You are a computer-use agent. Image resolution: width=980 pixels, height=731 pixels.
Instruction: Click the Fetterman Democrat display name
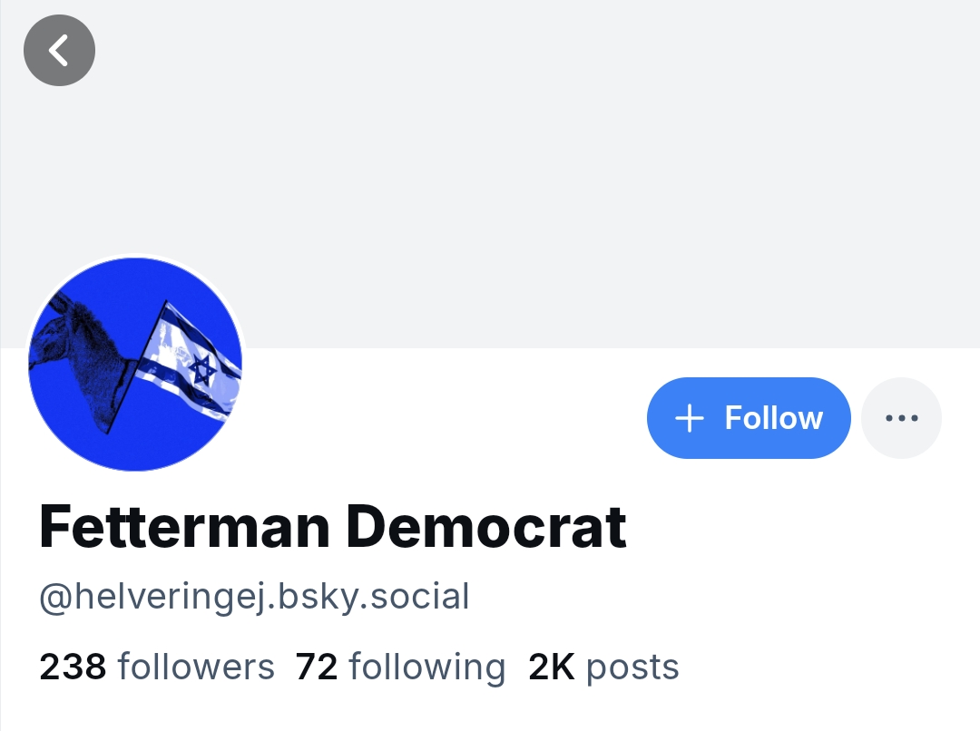coord(333,527)
